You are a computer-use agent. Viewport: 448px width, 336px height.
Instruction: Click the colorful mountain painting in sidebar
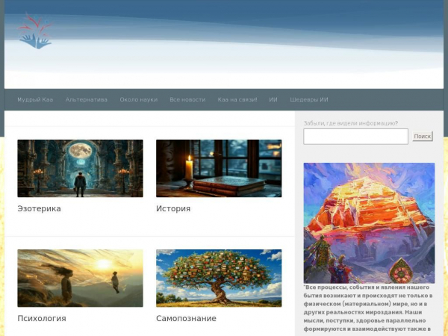click(x=369, y=223)
